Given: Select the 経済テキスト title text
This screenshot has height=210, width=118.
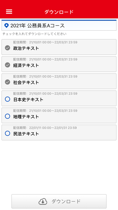Looking at the screenshot, I should [26, 65].
